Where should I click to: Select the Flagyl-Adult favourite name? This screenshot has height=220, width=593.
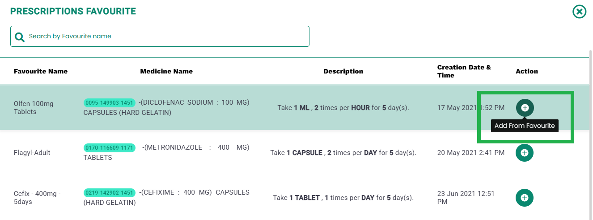point(32,153)
